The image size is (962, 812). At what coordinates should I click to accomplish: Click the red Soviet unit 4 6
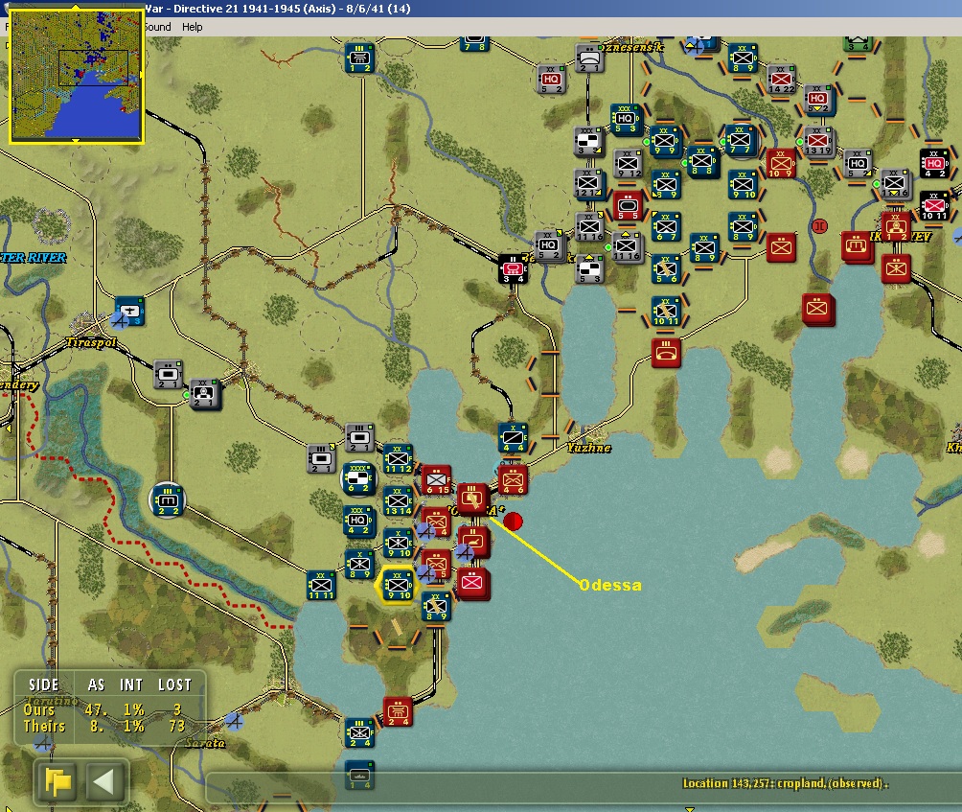point(513,480)
